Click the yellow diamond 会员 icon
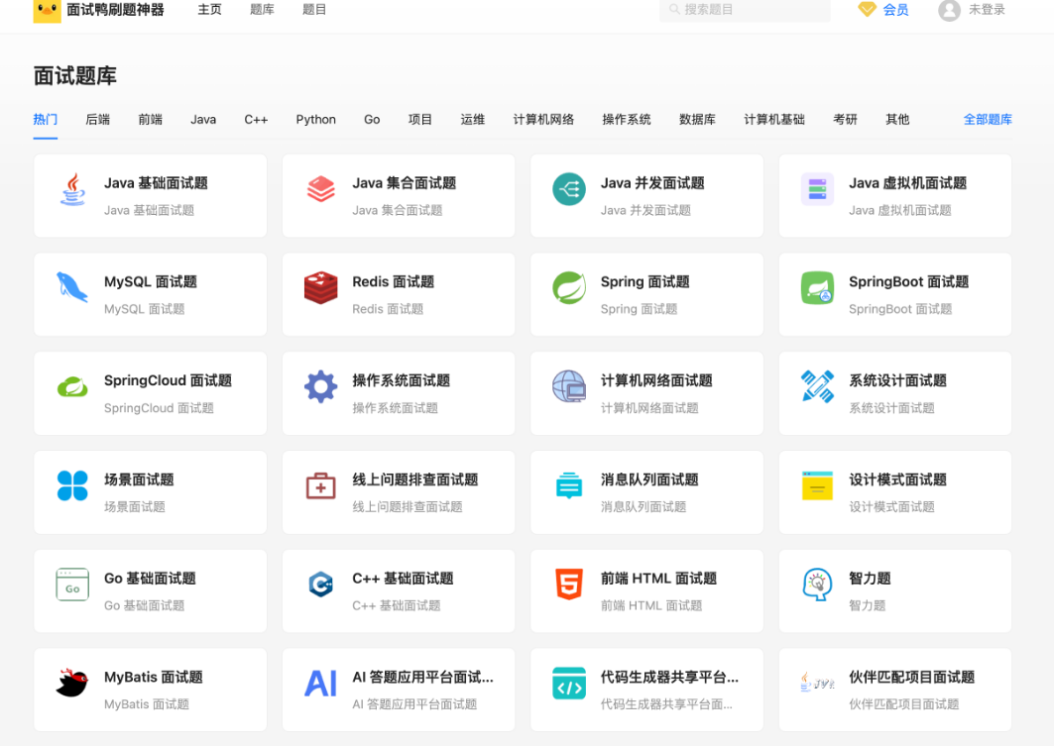The width and height of the screenshot is (1054, 746). coord(868,9)
